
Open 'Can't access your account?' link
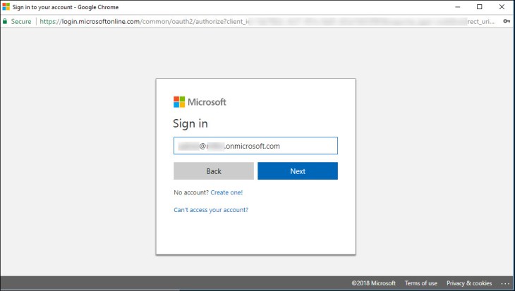211,210
